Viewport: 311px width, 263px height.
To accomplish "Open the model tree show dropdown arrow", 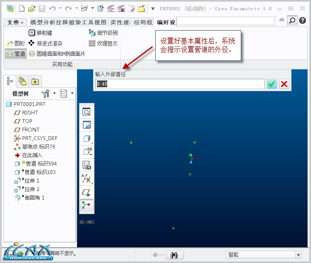I will 72,93.
